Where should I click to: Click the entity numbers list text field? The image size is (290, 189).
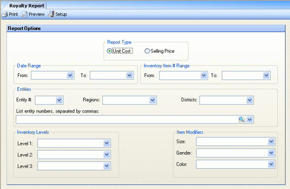[x=127, y=120]
